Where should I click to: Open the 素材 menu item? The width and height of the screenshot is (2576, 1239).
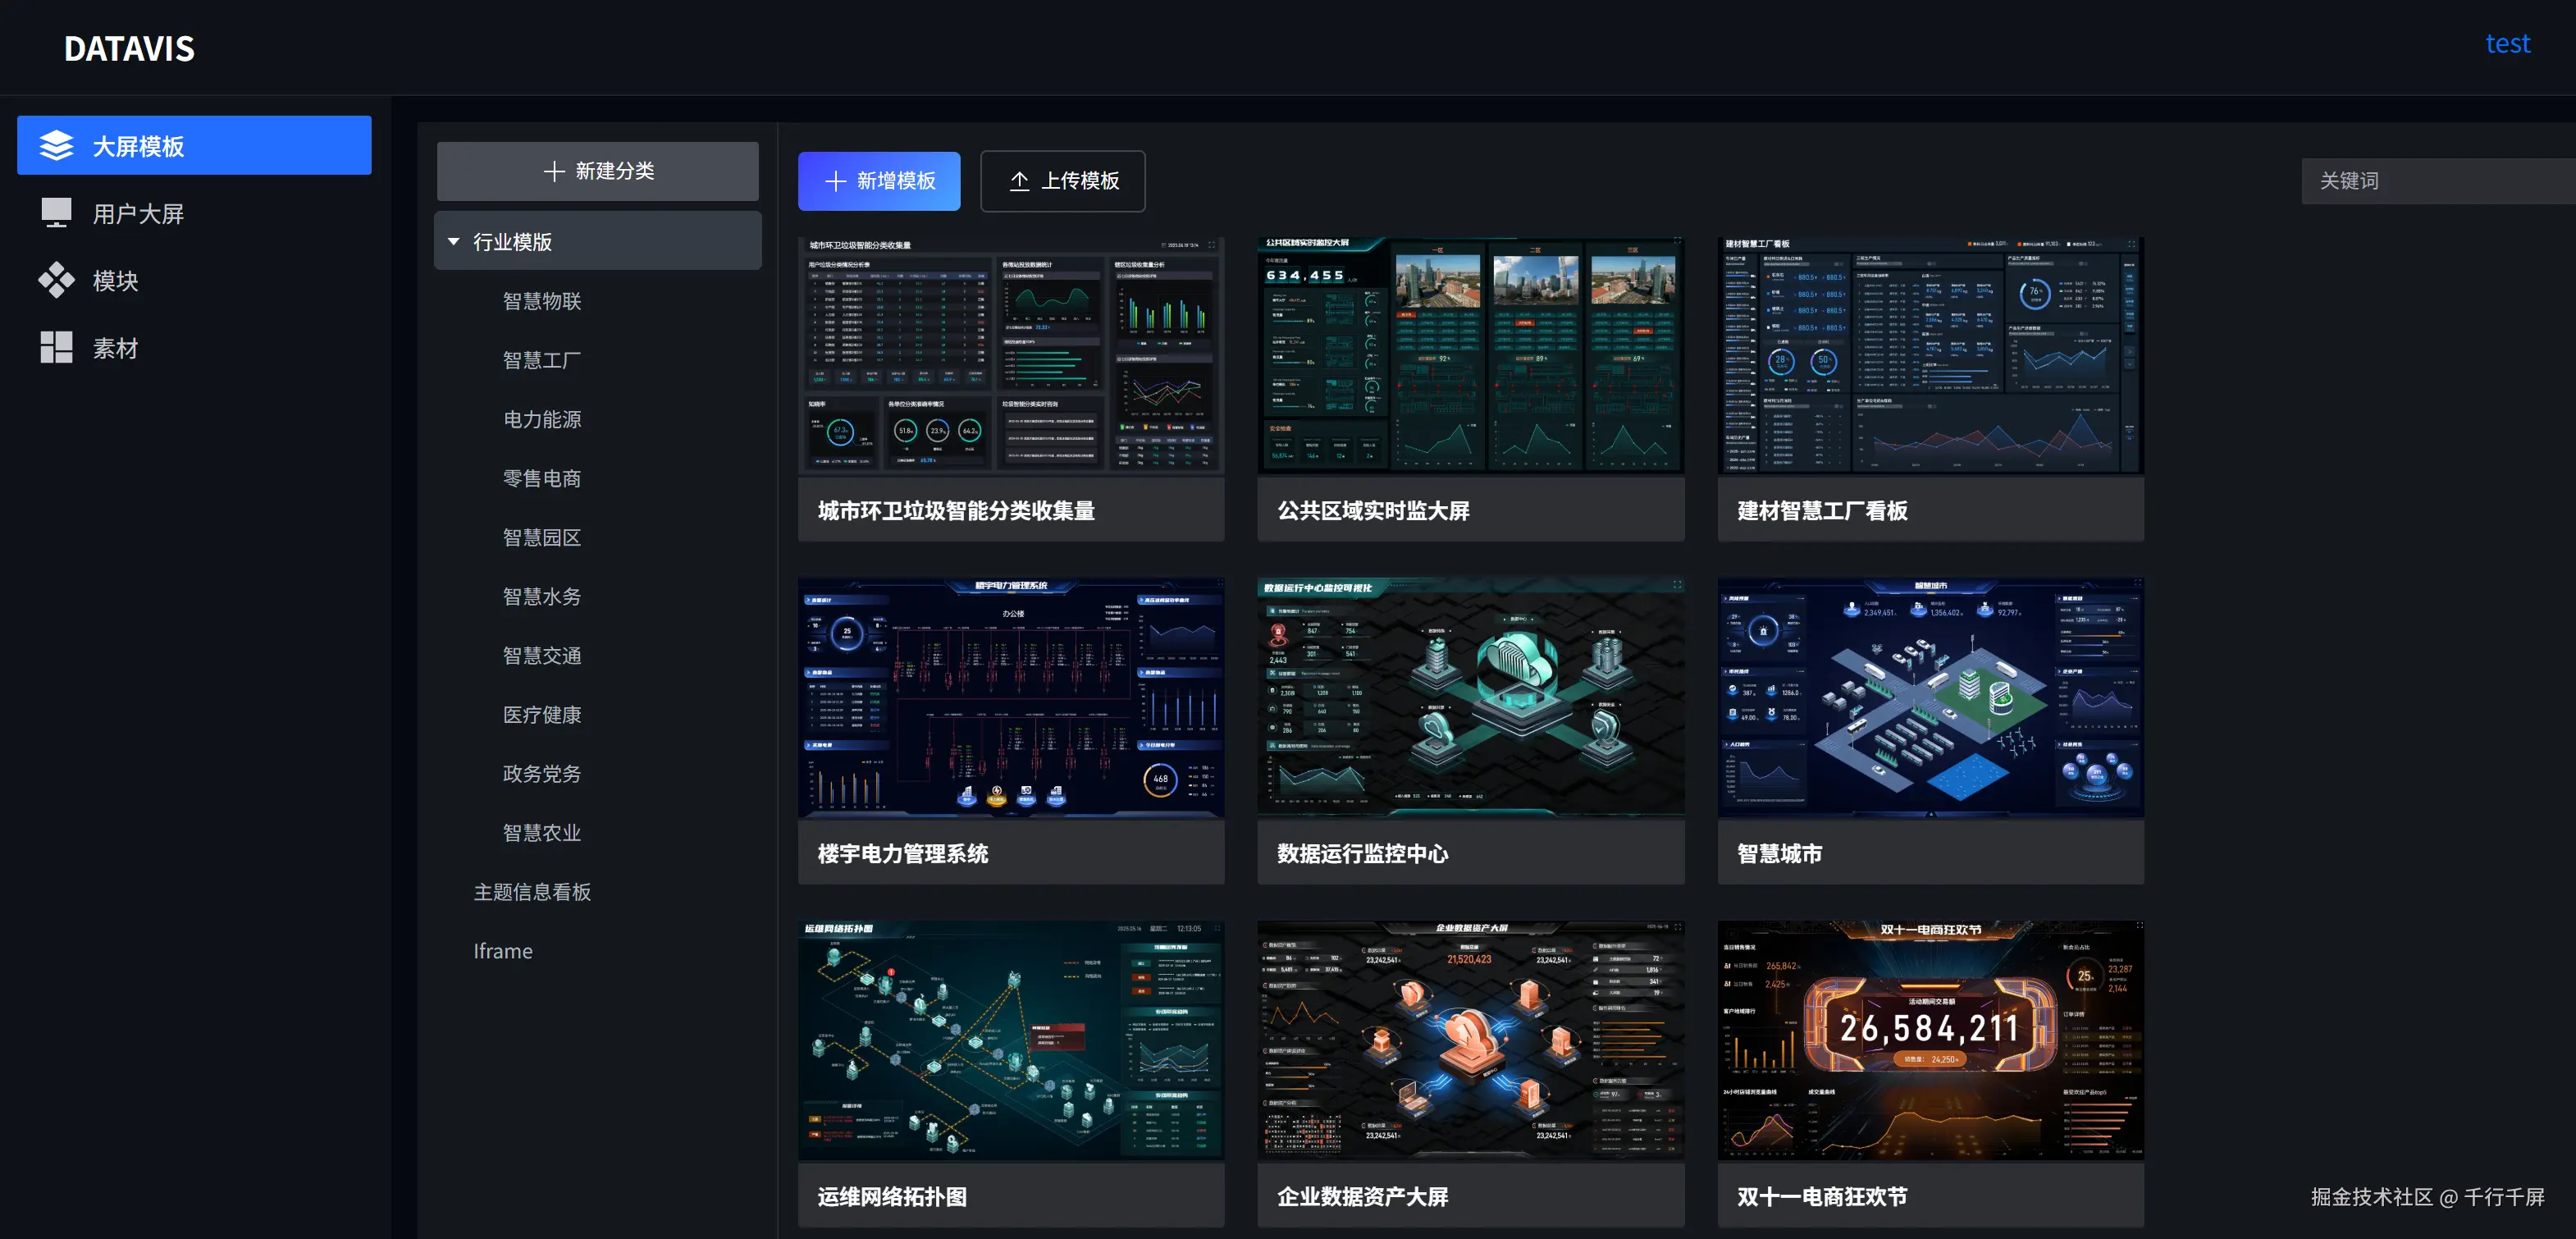tap(115, 348)
